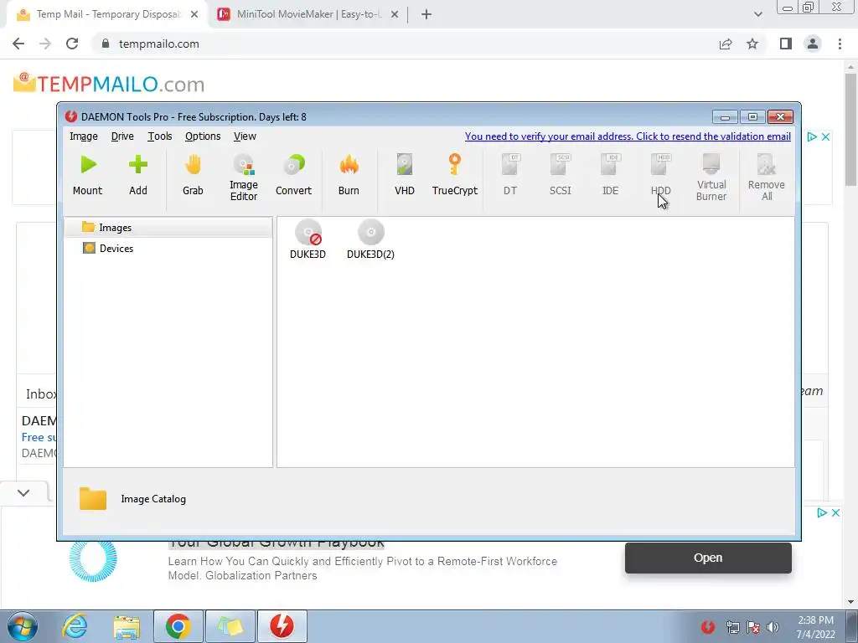Open the Image menu
Viewport: 858px width, 643px height.
click(84, 136)
